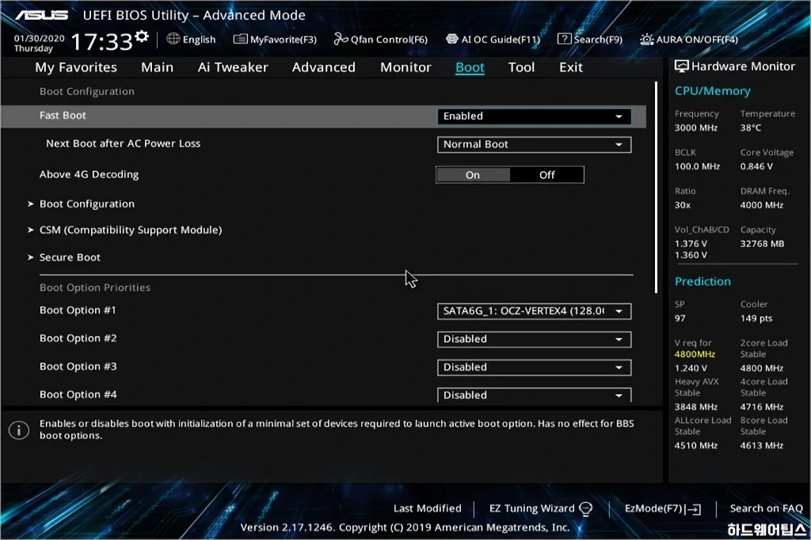The height and width of the screenshot is (540, 811).
Task: Click the 4000 MHz DRAM Freq. value
Action: 761,205
